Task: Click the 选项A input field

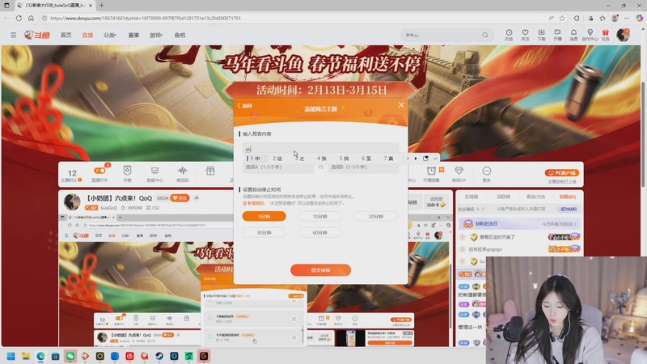Action: click(277, 167)
